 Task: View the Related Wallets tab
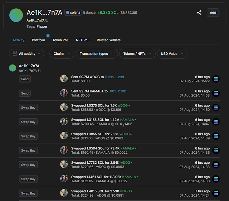(108, 40)
